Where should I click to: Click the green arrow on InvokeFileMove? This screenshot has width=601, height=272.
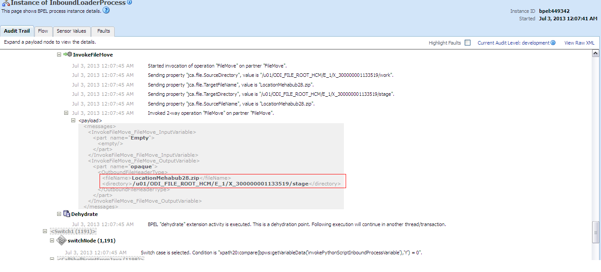(65, 54)
